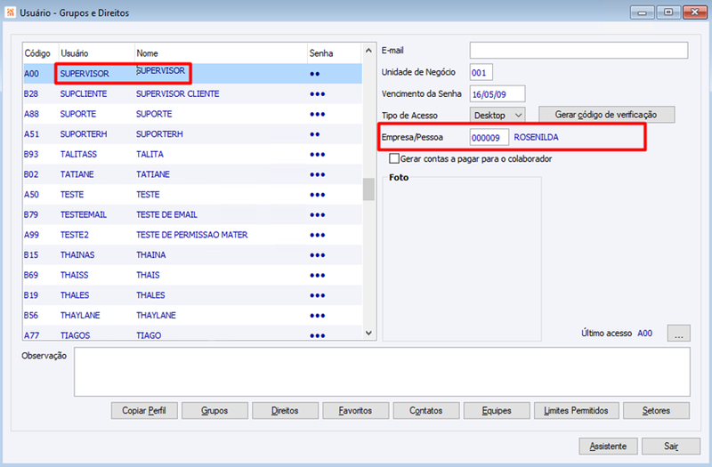Open the Setores button

(656, 410)
